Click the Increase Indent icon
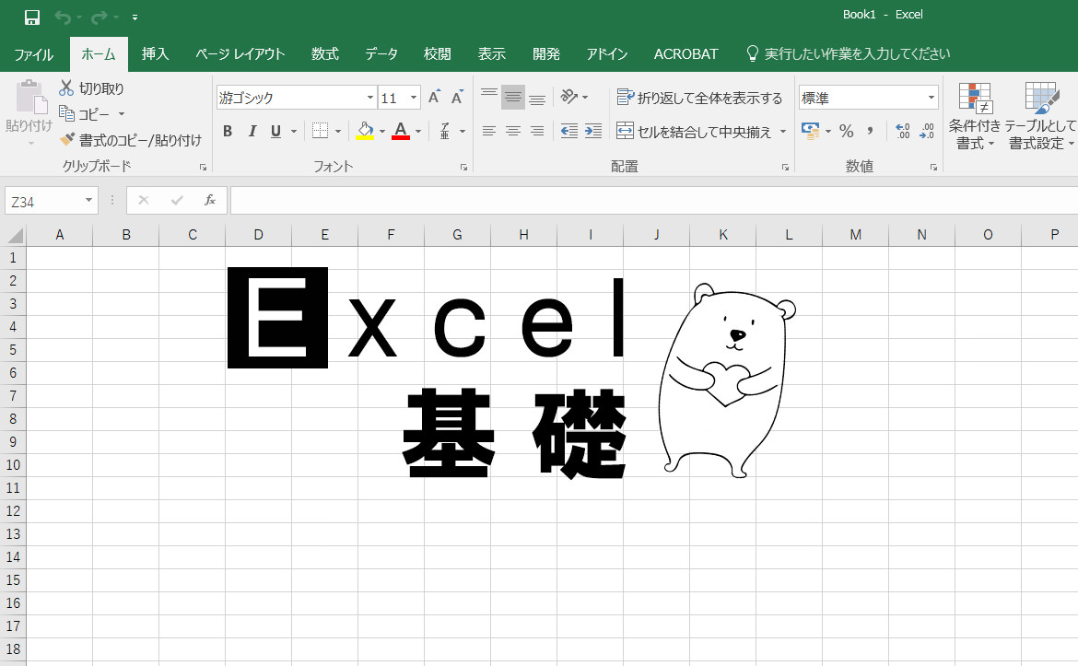Screen dimensions: 1078x666 [x=593, y=131]
